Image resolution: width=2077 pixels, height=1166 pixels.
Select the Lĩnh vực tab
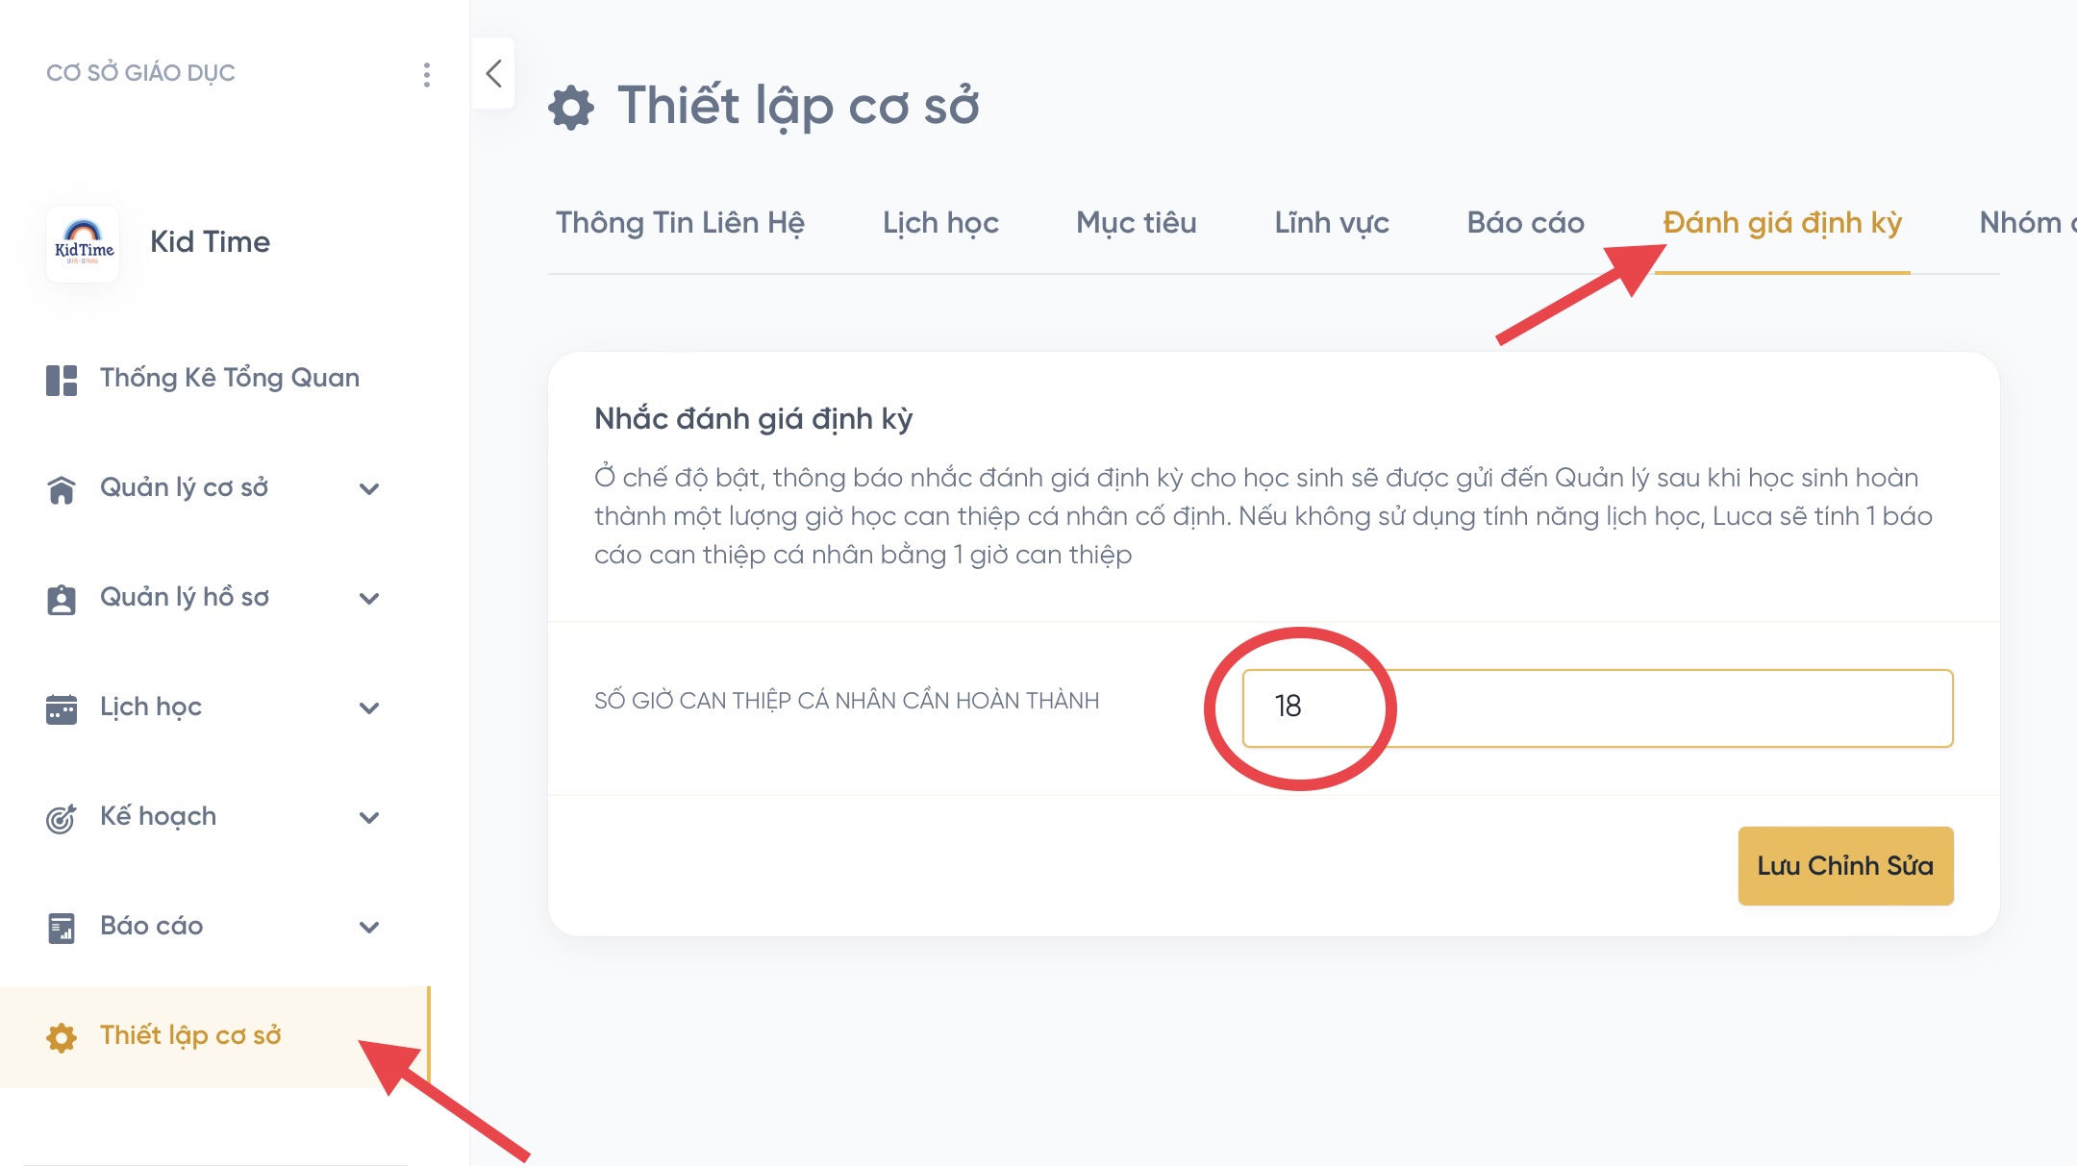(x=1331, y=223)
